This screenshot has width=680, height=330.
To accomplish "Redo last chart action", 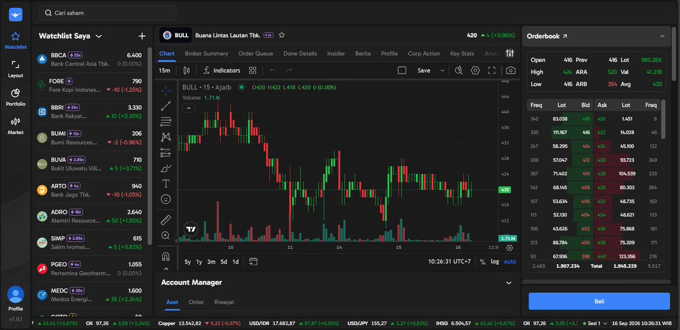I will pyautogui.click(x=289, y=70).
